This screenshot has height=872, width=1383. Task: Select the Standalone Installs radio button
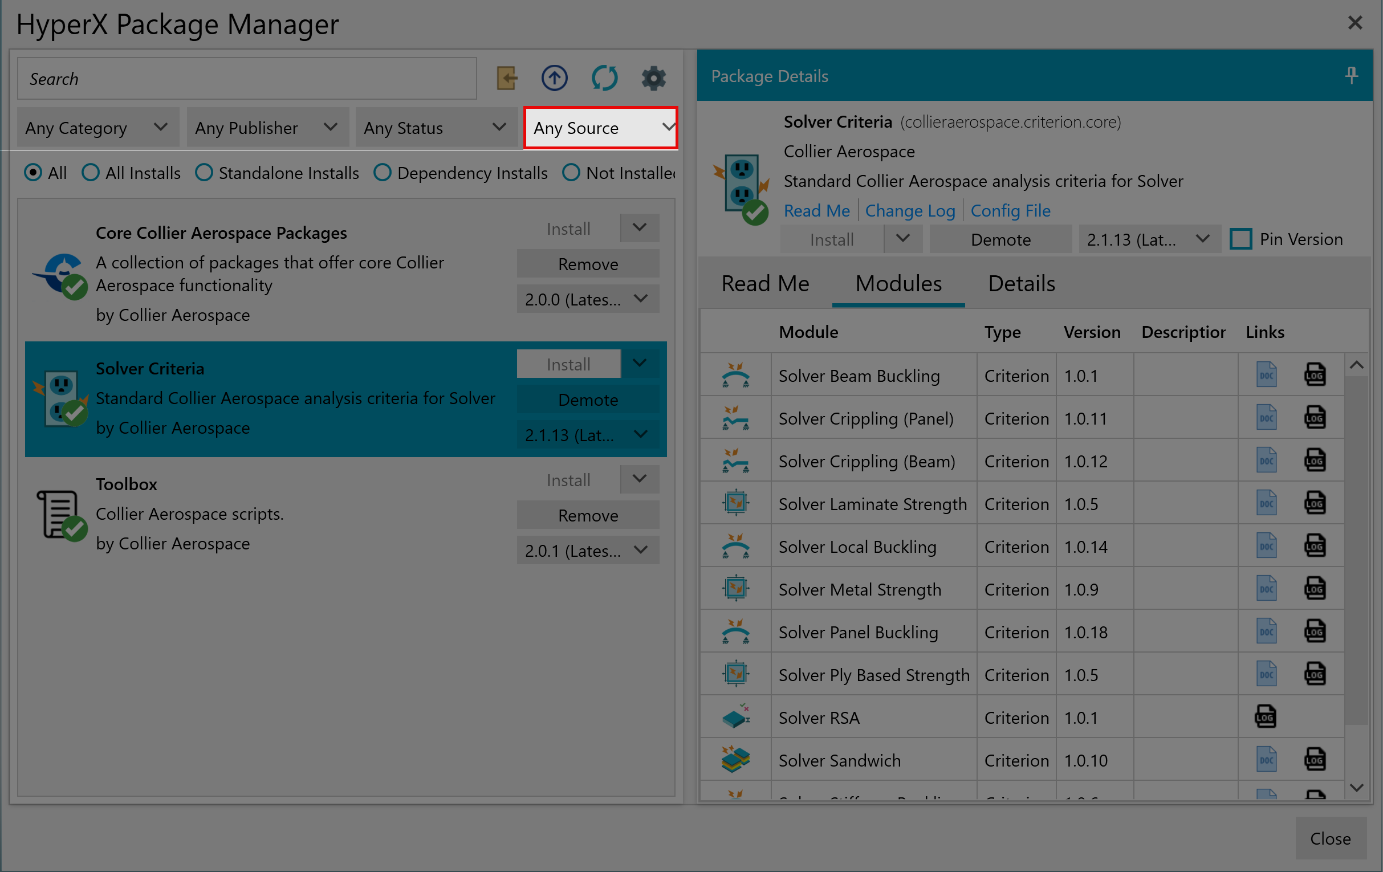[x=204, y=173]
